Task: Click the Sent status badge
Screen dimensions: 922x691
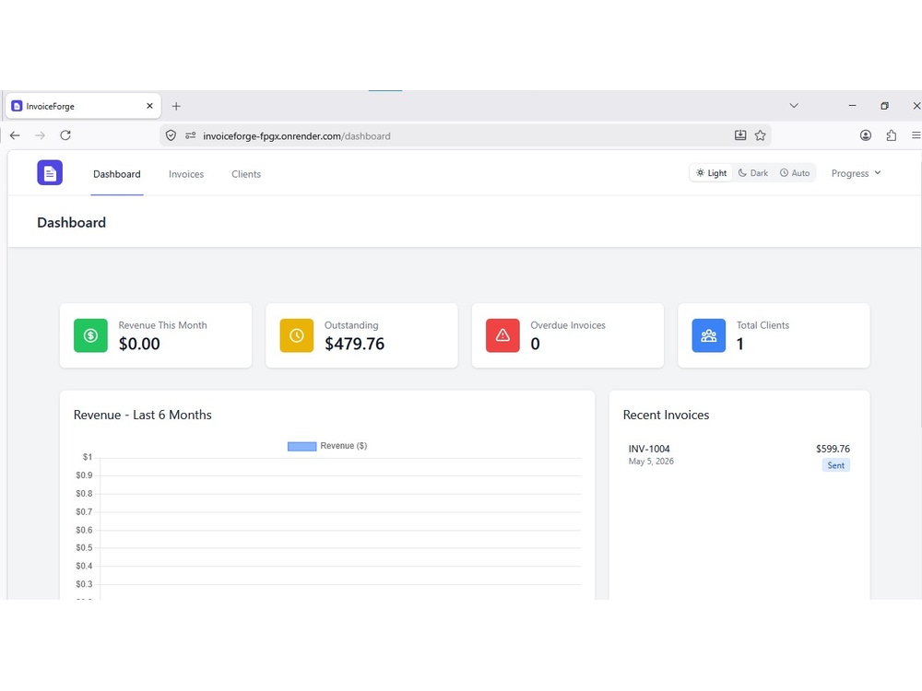Action: coord(835,465)
